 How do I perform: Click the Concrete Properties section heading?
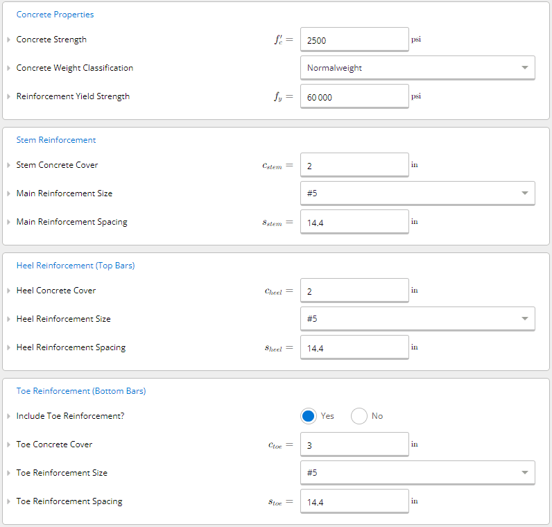(x=55, y=15)
